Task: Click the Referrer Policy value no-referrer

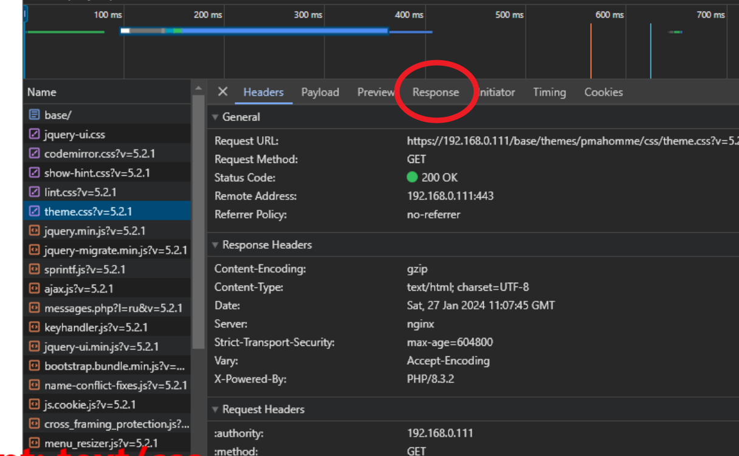Action: tap(433, 214)
